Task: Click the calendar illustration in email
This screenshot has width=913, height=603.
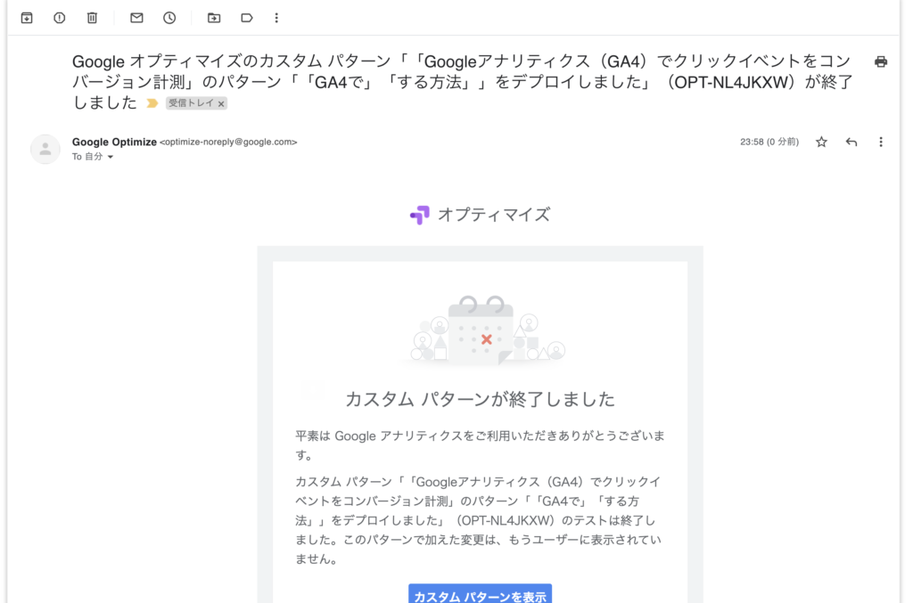Action: click(x=484, y=330)
